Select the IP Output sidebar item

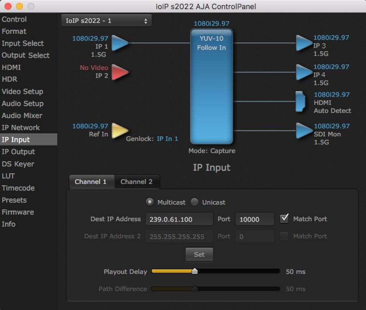(x=28, y=152)
